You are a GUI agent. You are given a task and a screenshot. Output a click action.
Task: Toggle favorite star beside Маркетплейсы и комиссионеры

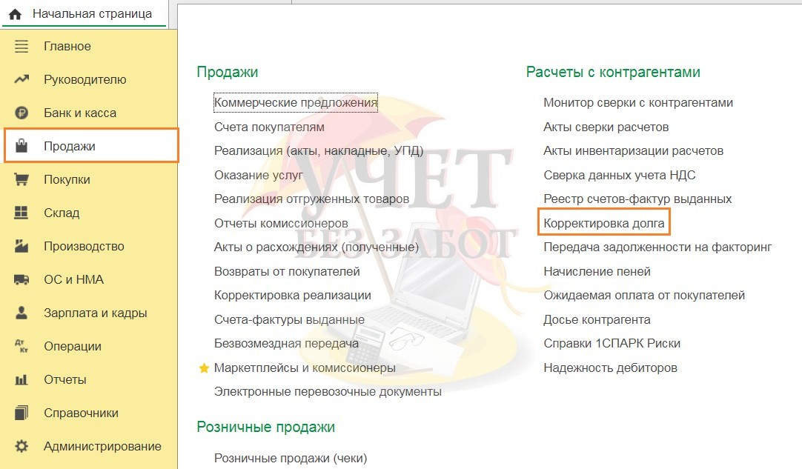point(204,367)
